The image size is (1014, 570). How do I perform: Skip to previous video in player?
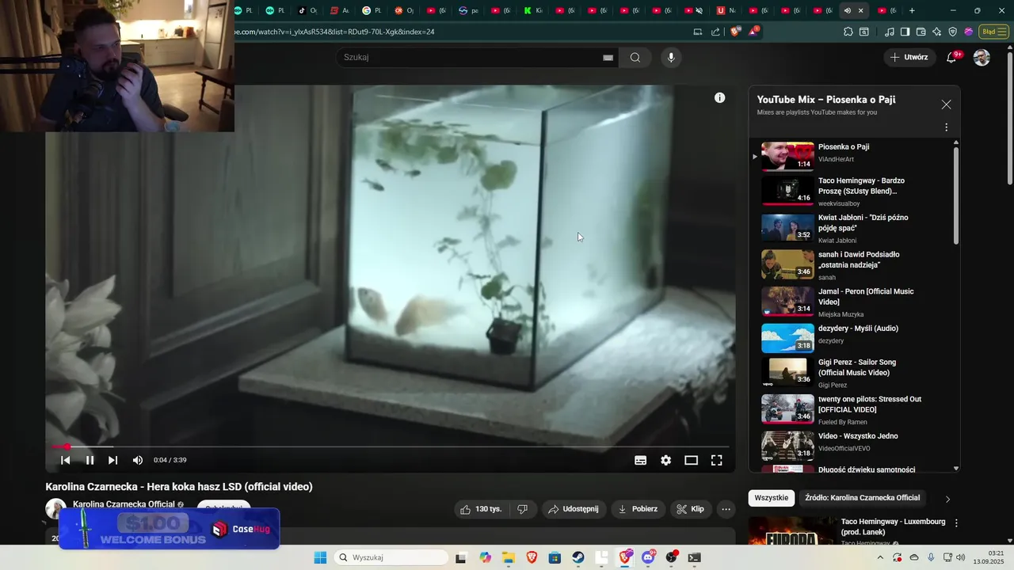click(x=66, y=460)
